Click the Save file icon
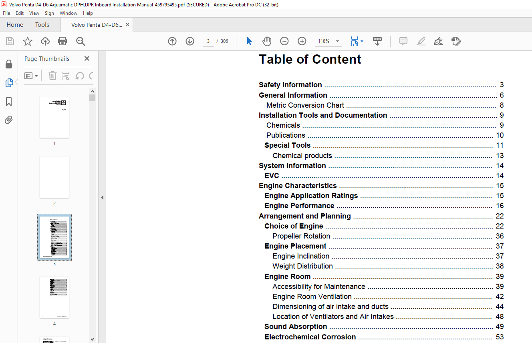Viewport: 532px width, 343px height. 10,41
